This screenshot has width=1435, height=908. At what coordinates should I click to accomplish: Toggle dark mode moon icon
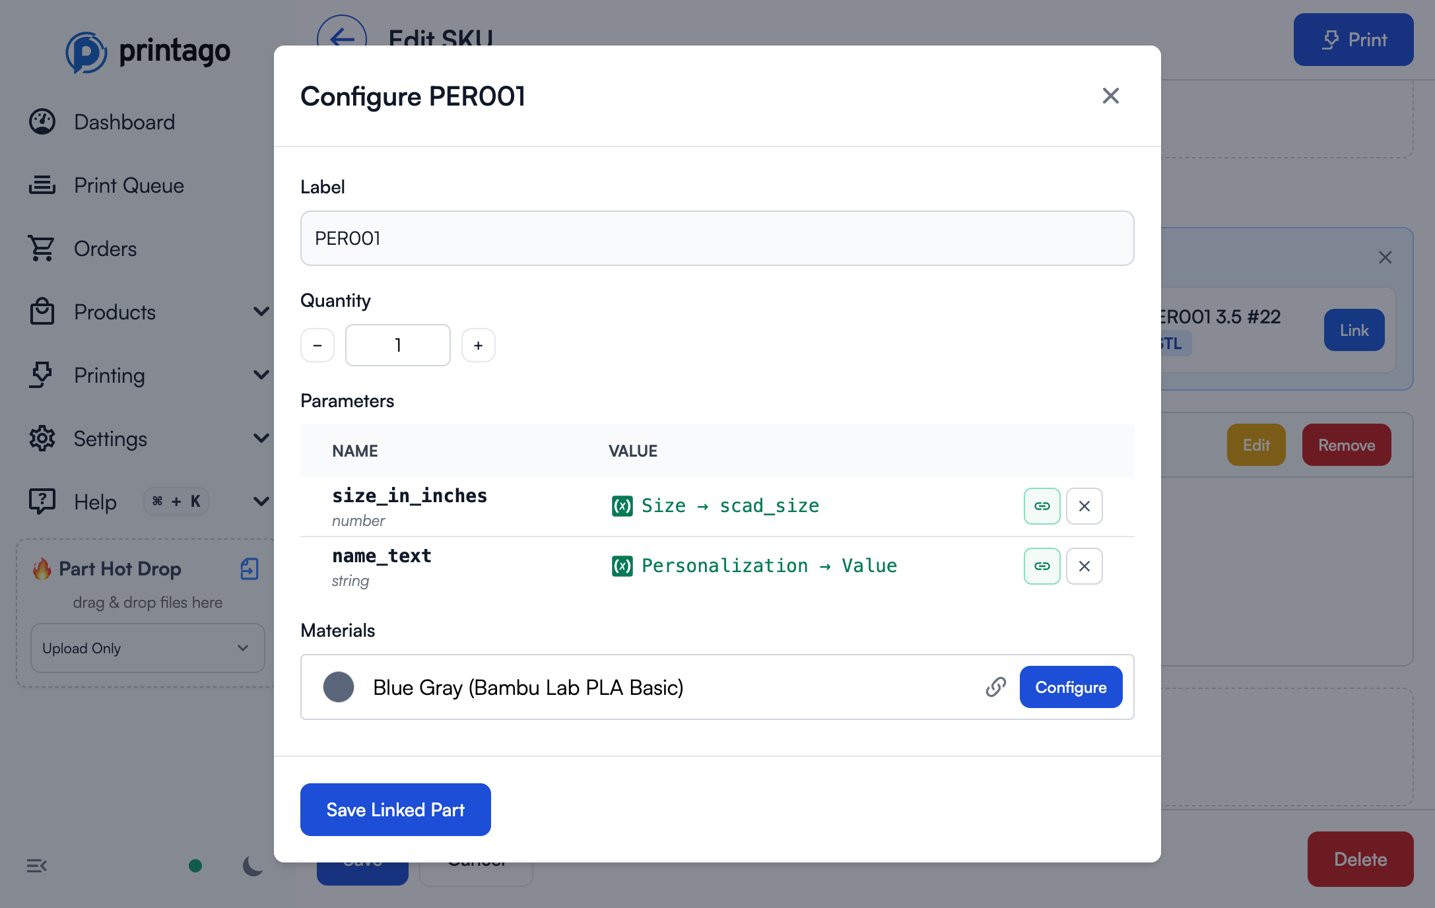[x=252, y=866]
